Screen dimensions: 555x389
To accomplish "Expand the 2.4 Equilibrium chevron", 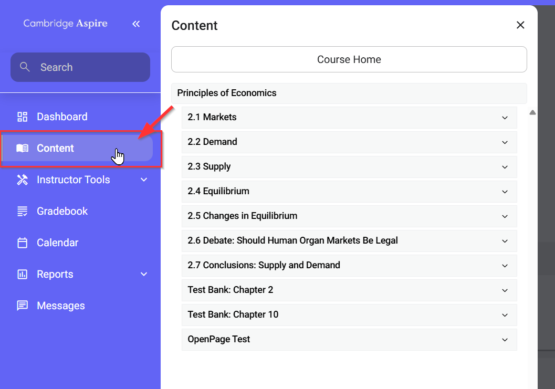I will pyautogui.click(x=505, y=192).
